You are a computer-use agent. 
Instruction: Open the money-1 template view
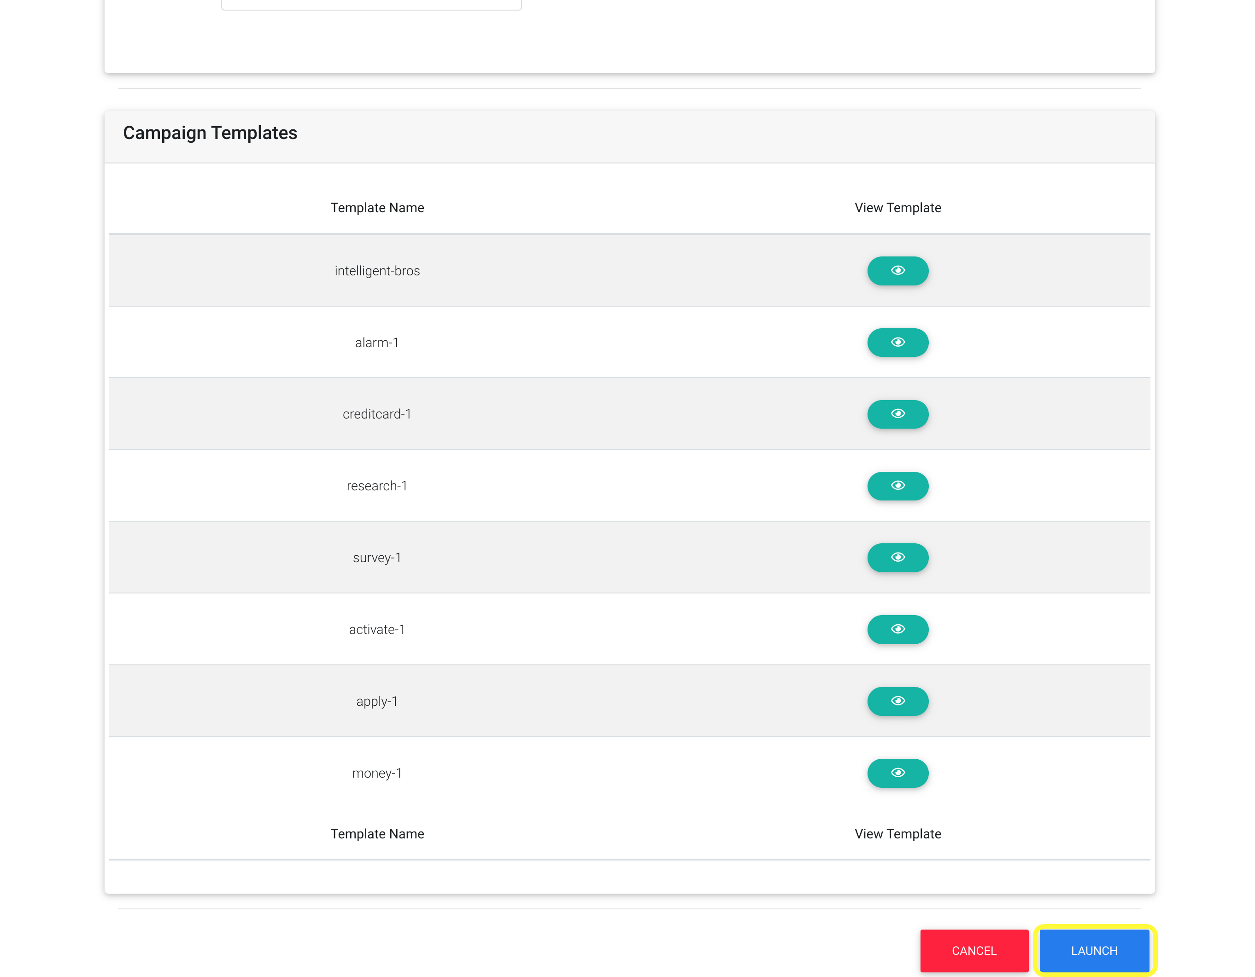897,773
